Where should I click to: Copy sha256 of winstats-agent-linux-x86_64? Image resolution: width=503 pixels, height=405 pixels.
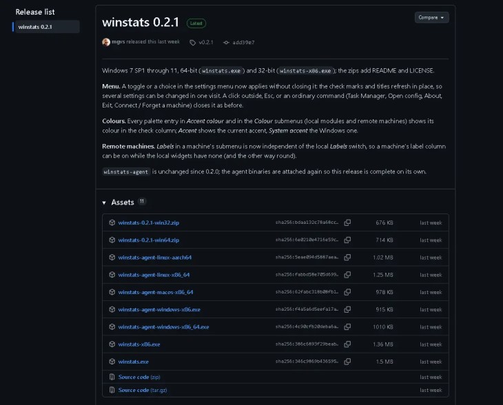(347, 275)
